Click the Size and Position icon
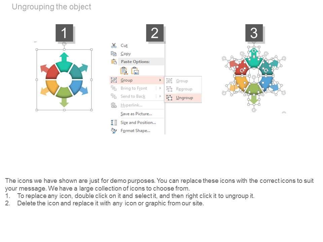 (x=114, y=122)
